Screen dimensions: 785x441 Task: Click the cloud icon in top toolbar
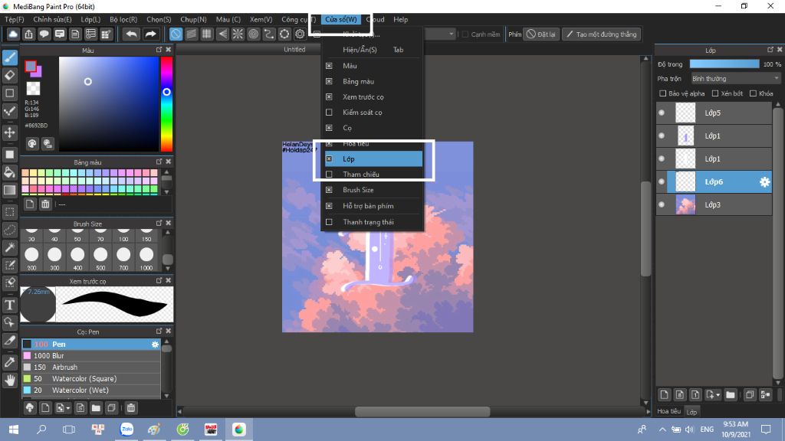(x=13, y=34)
